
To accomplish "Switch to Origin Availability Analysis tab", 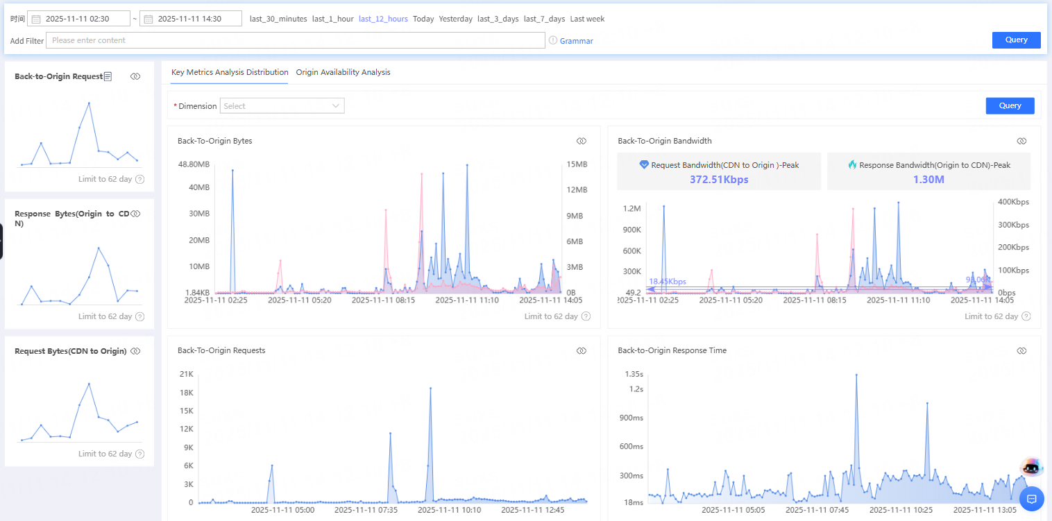I will click(x=343, y=72).
